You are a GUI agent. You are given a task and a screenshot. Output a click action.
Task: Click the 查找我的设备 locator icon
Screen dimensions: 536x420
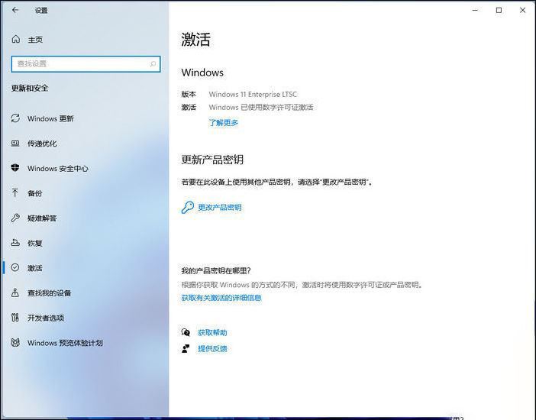(15, 292)
